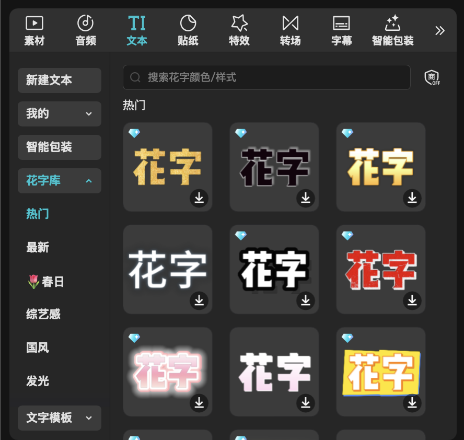Select the 文本 text tab

(x=137, y=31)
